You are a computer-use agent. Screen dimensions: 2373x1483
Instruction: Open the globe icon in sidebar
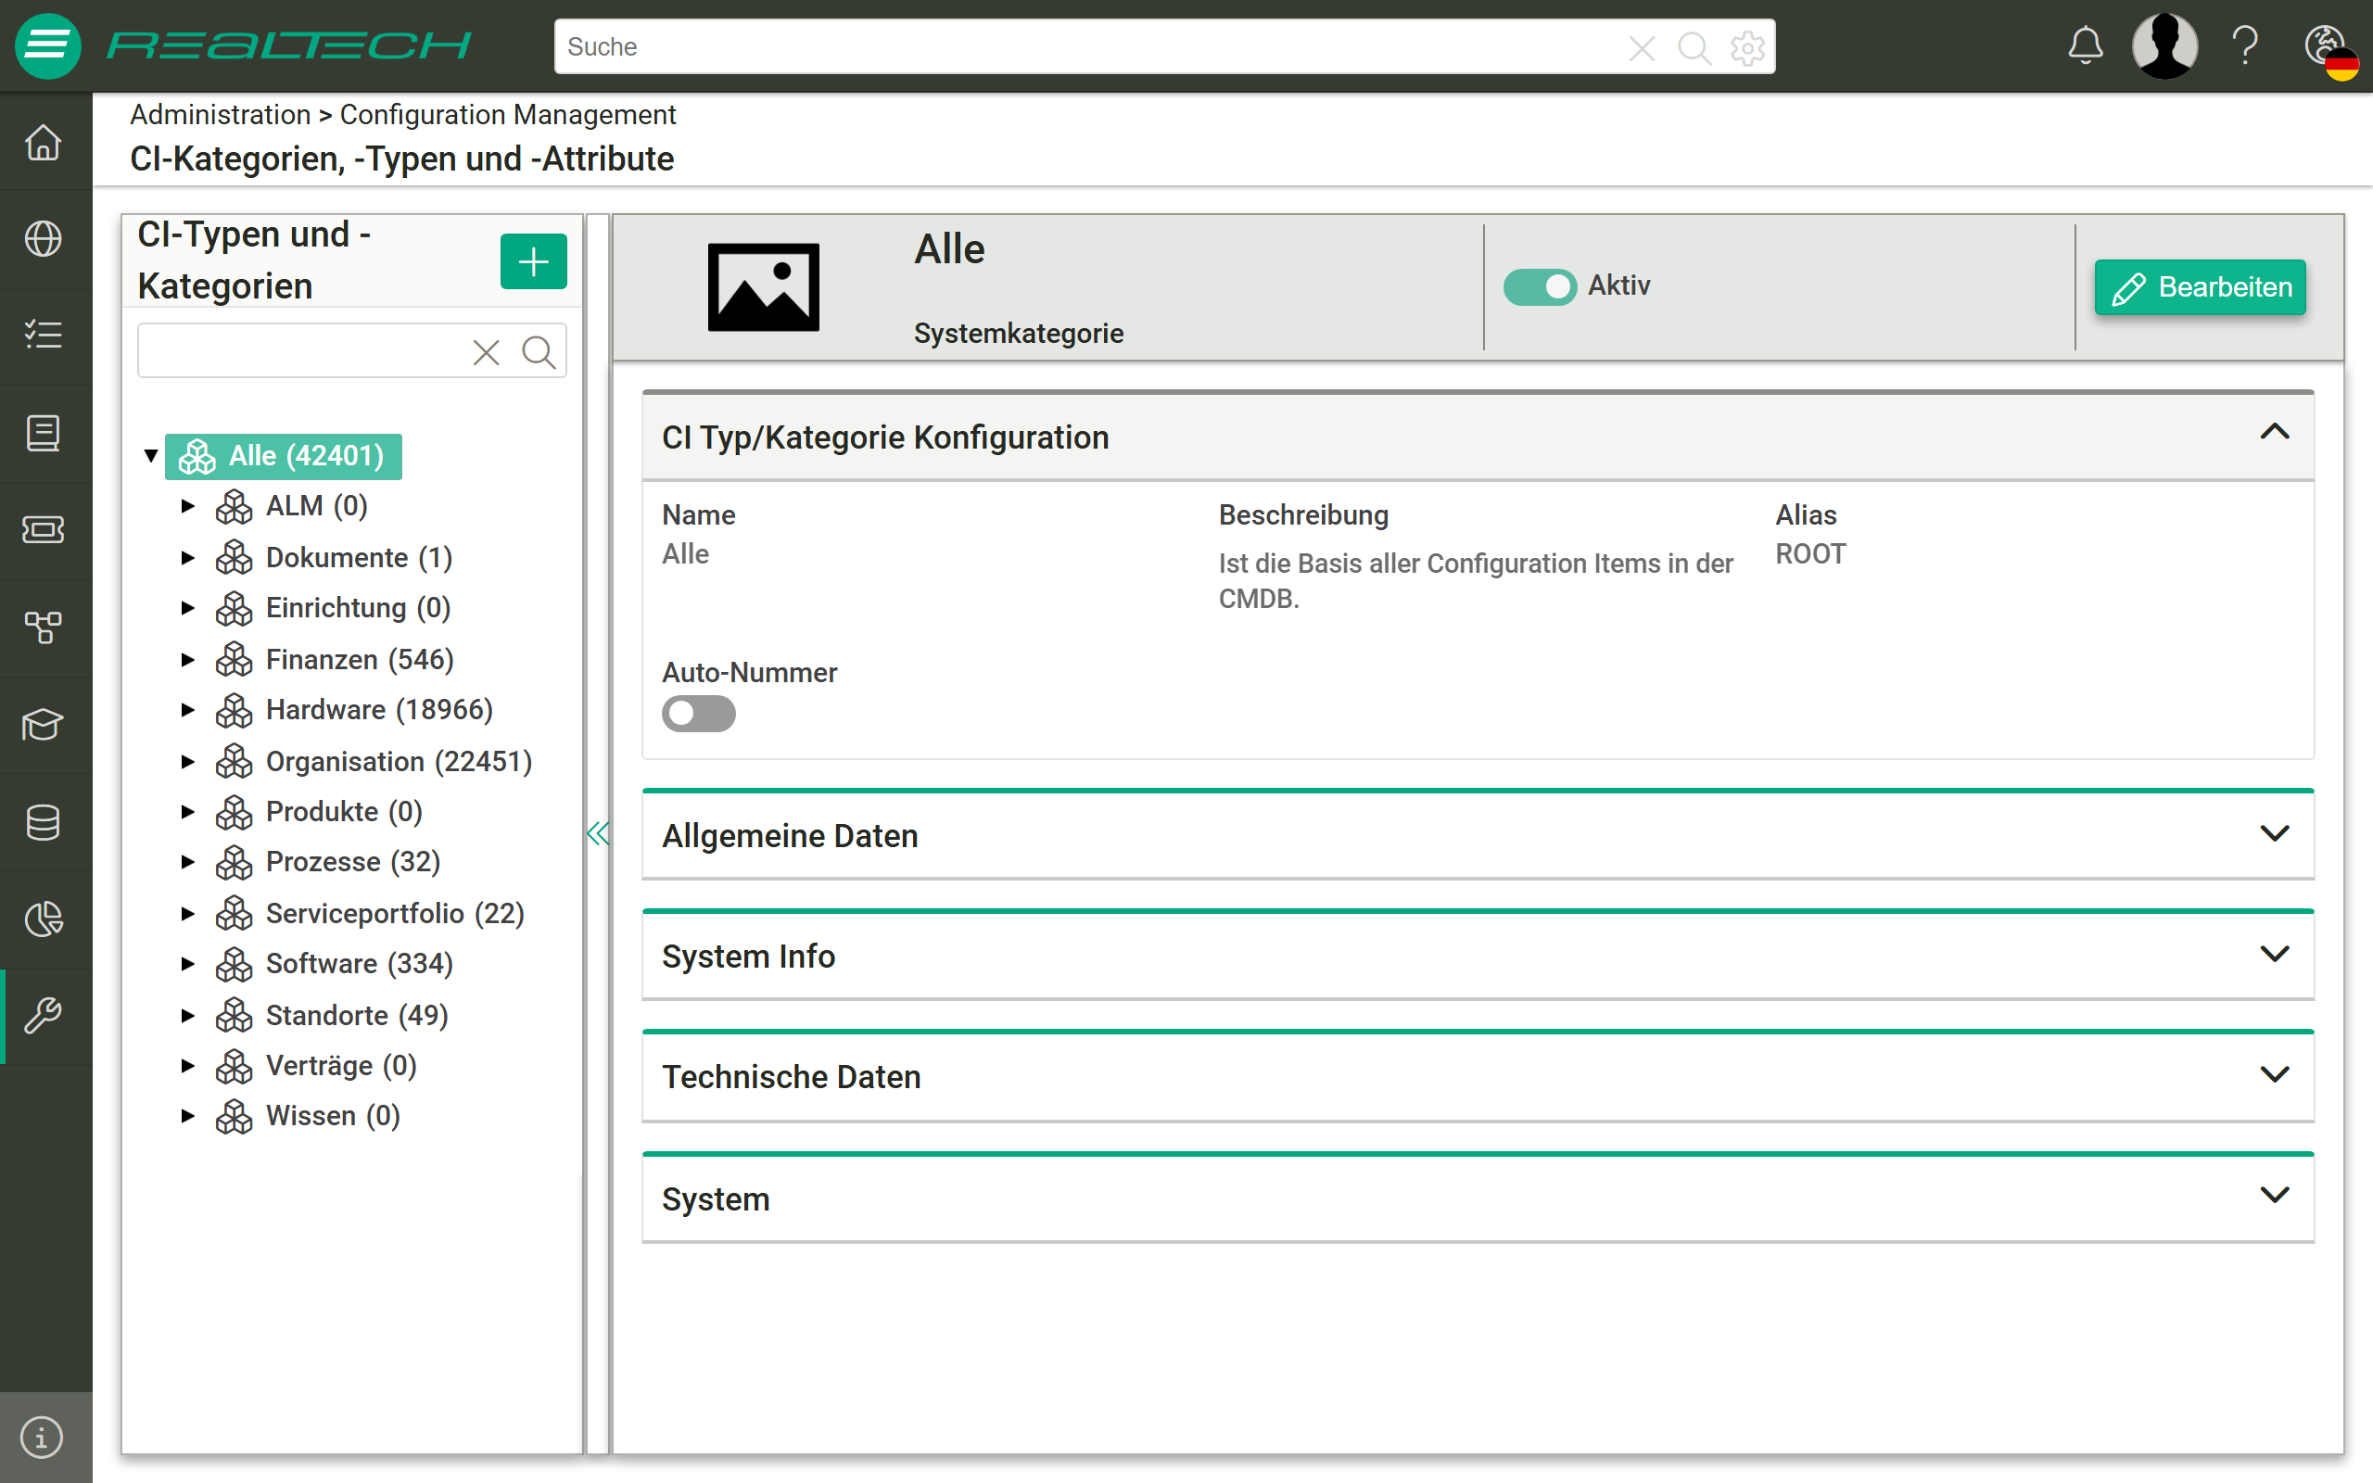click(44, 238)
